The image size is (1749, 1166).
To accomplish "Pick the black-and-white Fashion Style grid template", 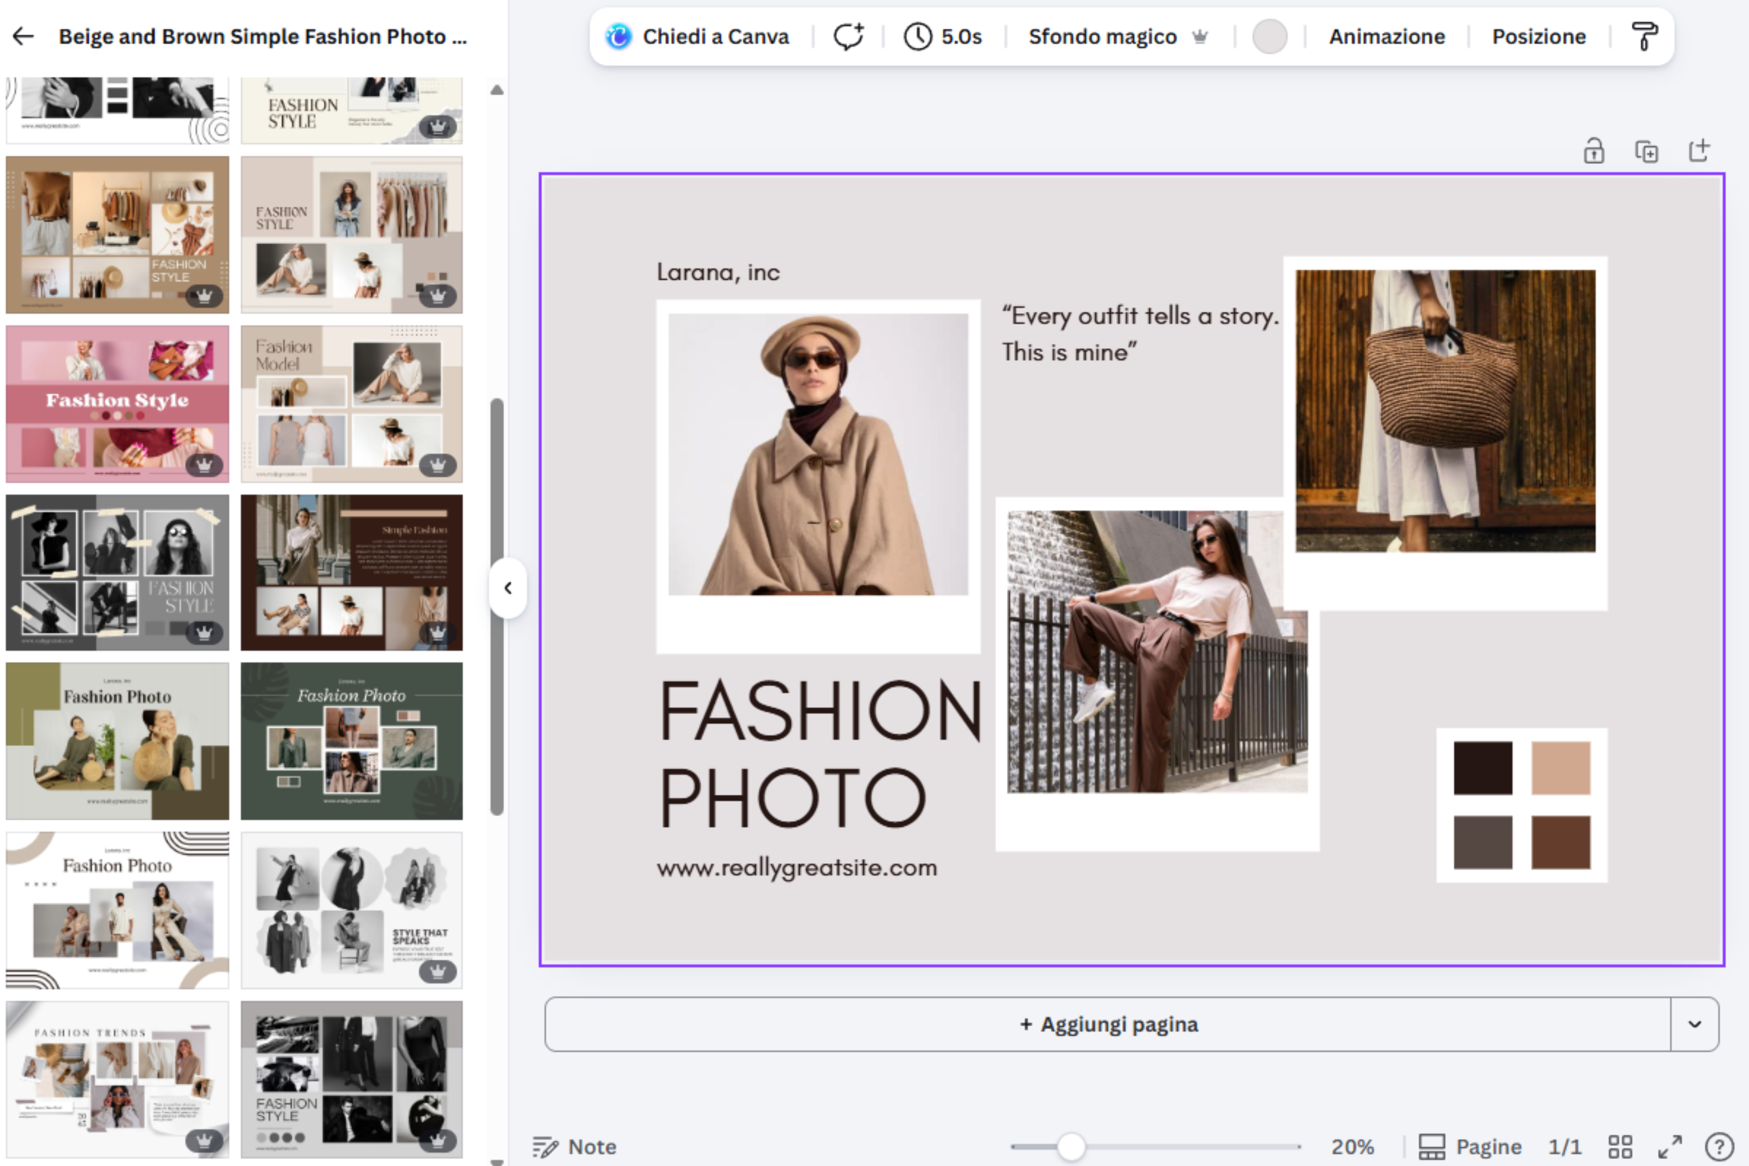I will point(352,1079).
